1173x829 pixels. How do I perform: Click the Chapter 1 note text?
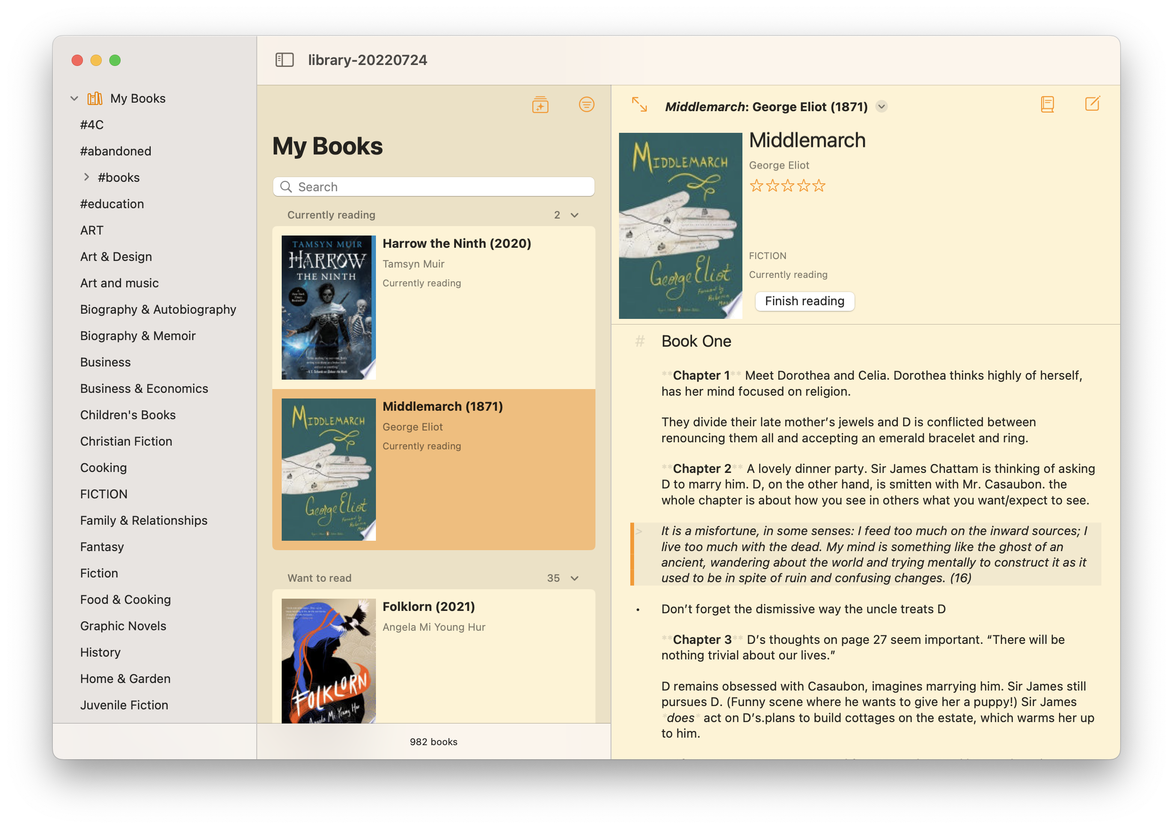coord(872,383)
